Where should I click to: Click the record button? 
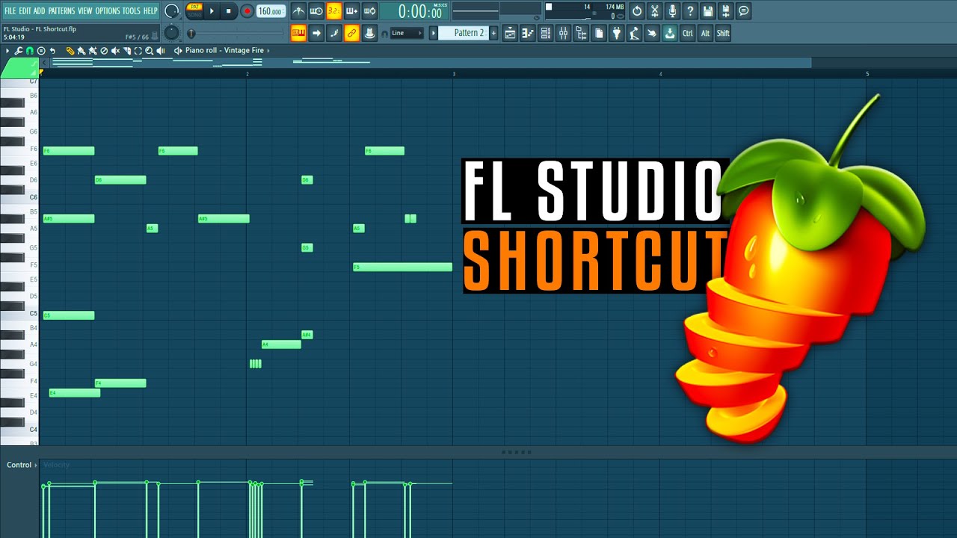tap(247, 11)
